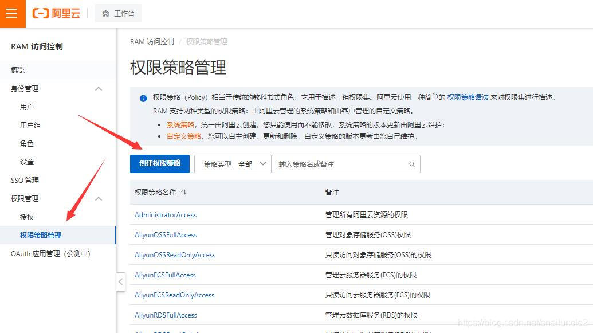Open the AliyunRDSFullAccess policy
The height and width of the screenshot is (333, 593).
(x=166, y=315)
